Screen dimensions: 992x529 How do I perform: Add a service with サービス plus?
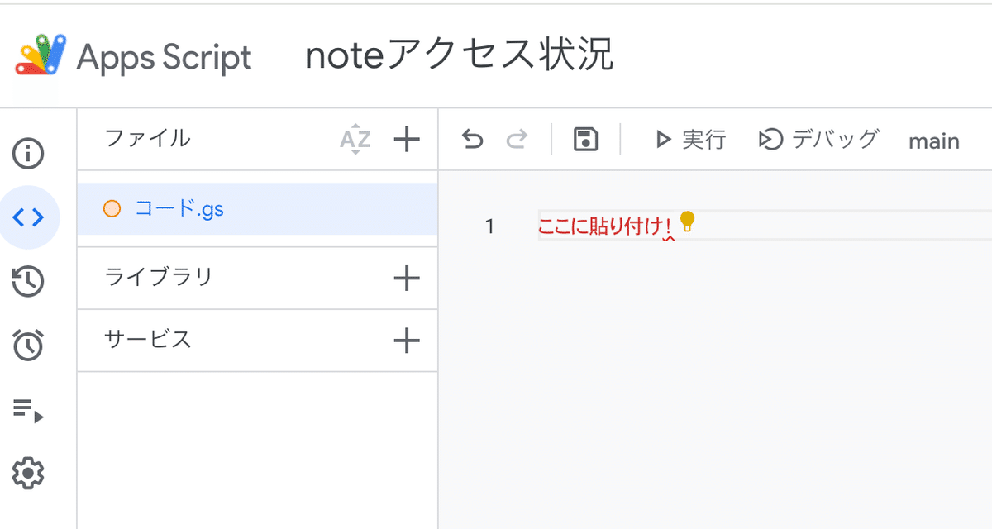coord(406,340)
